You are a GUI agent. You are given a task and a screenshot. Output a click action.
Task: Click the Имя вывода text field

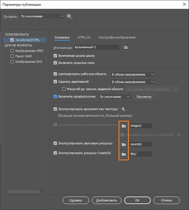(97, 47)
